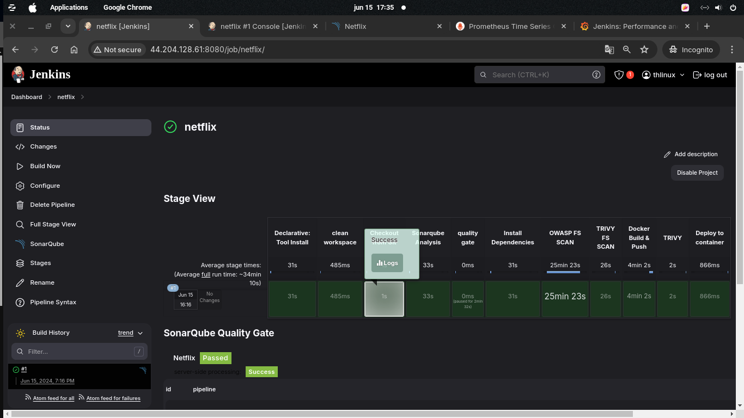Click the Jenkins logo icon
744x418 pixels.
(x=18, y=75)
